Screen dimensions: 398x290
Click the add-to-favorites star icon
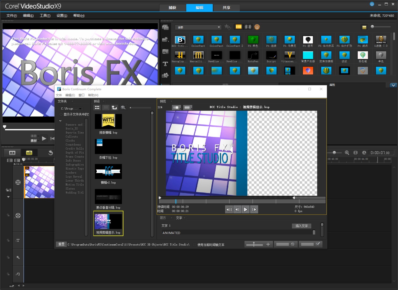(x=228, y=27)
